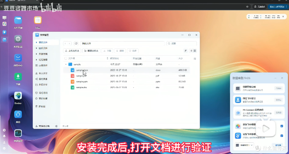Tick the select-all checkbox in file header

click(x=66, y=58)
